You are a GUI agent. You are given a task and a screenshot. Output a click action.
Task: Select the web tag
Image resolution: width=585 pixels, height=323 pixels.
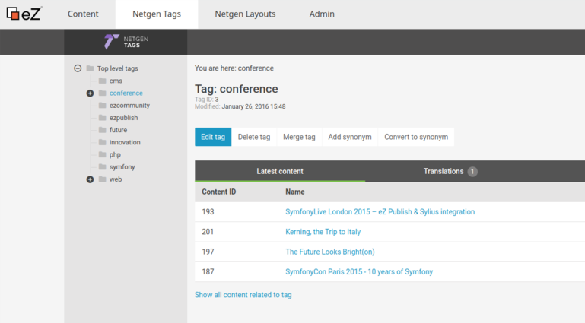(116, 179)
